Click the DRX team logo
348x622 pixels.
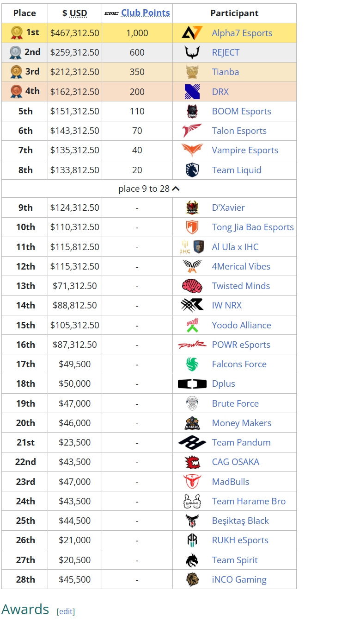coord(192,92)
